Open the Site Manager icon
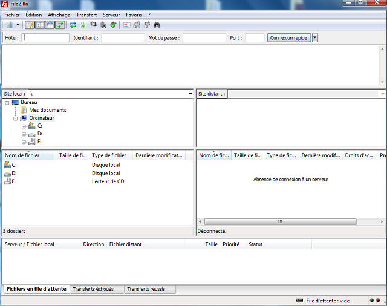 tap(9, 25)
